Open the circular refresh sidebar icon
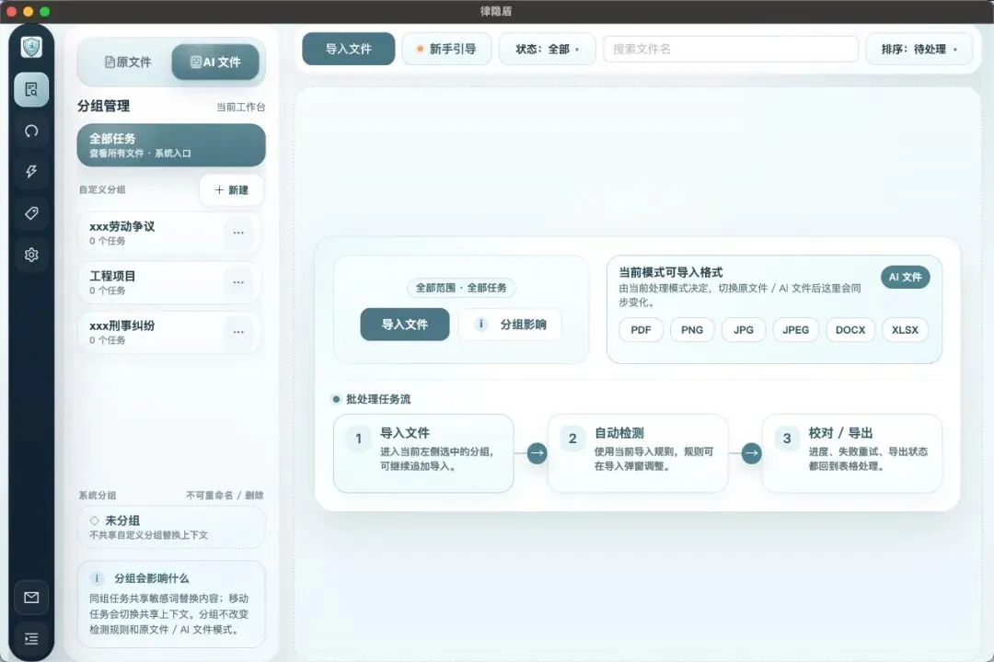Viewport: 994px width, 662px height. [31, 131]
